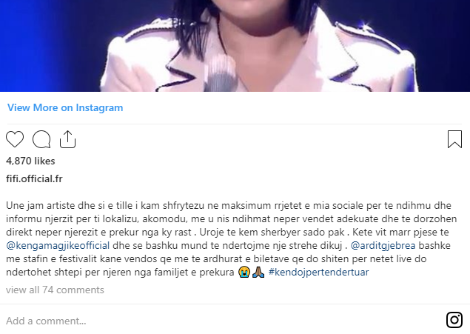Visit the @arditgjebrea mention
470x334 pixels.
point(383,246)
